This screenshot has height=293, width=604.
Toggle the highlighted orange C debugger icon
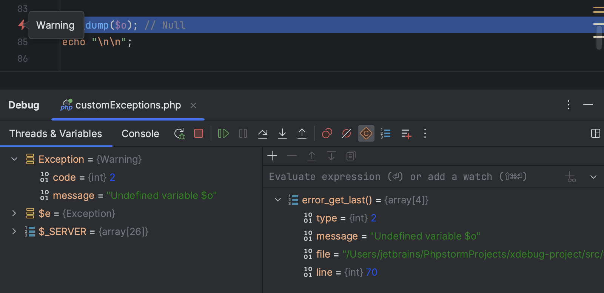coord(366,134)
